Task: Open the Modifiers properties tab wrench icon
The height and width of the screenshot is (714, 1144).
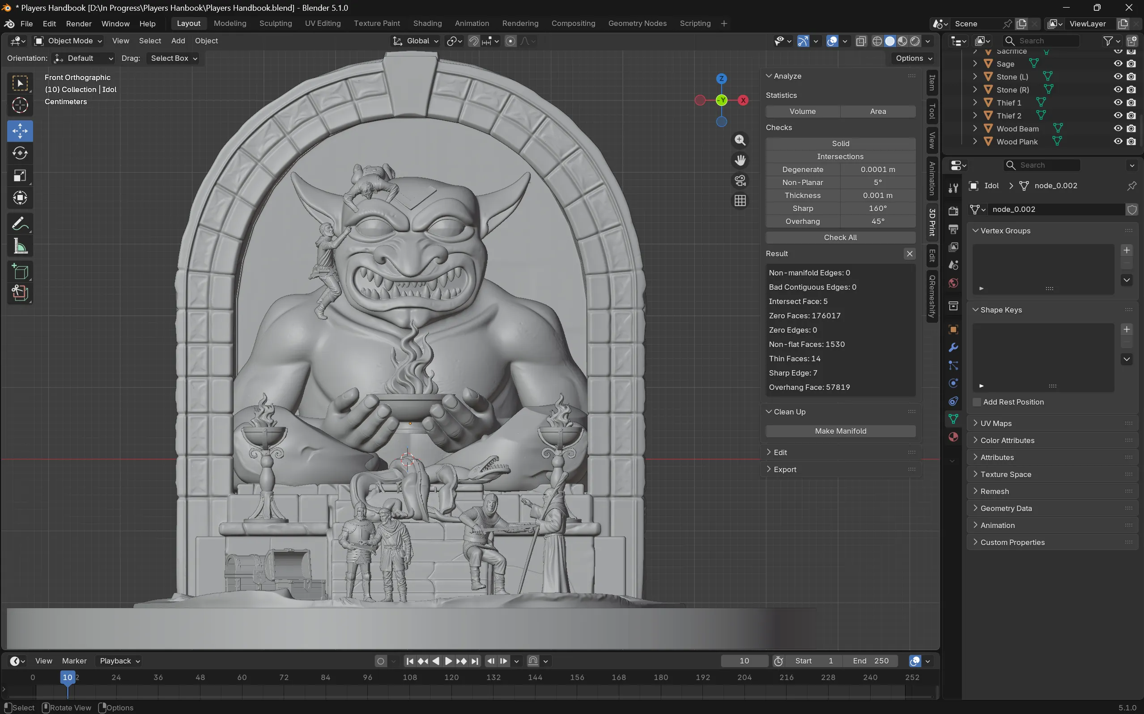Action: tap(953, 347)
